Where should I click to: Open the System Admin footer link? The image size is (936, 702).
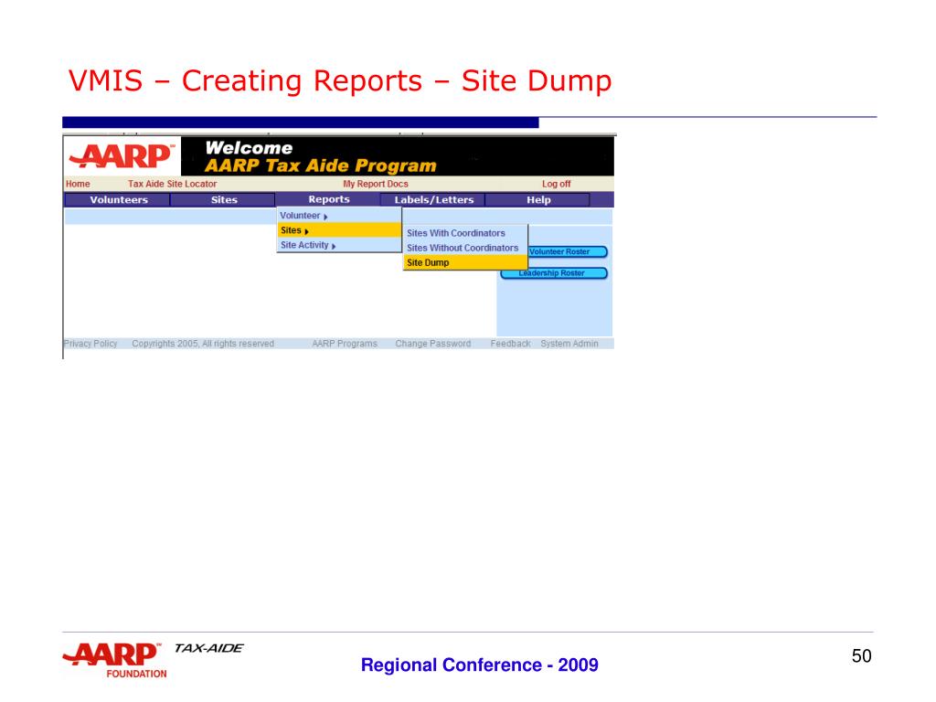click(569, 344)
